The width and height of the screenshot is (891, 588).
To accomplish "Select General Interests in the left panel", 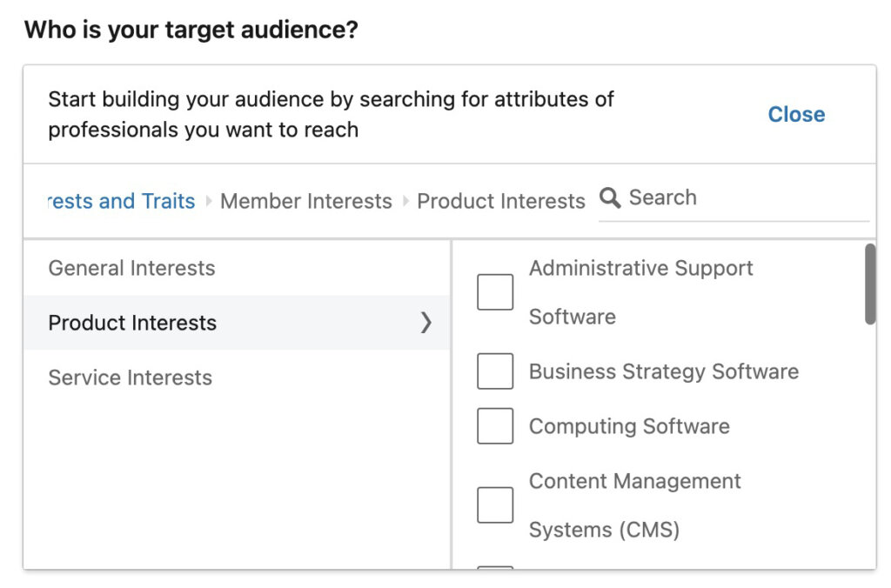I will coord(131,268).
